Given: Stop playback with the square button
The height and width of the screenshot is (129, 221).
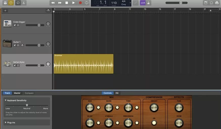Looking at the screenshot, I should coord(67,3).
